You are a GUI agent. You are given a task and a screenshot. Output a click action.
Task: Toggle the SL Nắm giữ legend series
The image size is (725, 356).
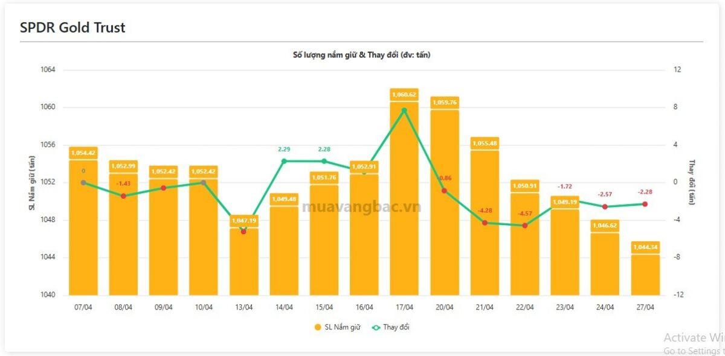[337, 327]
